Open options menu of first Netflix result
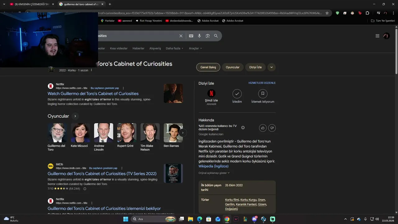This screenshot has height=224, width=398. pos(123,88)
